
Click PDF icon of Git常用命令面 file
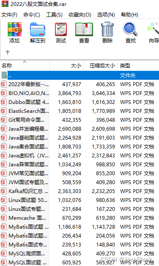click(4, 120)
